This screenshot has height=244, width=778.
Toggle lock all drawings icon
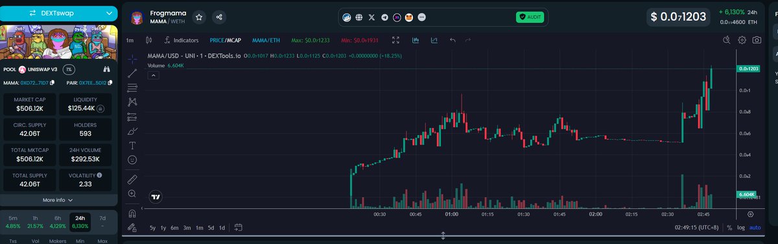tap(132, 228)
